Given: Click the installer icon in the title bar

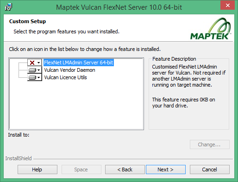Looking at the screenshot, I should [x=8, y=7].
